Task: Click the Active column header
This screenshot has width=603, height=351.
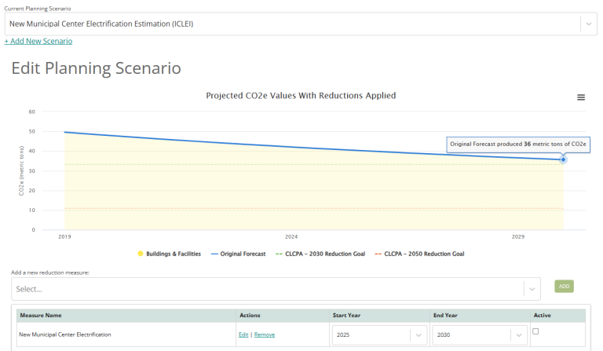Action: (x=542, y=315)
